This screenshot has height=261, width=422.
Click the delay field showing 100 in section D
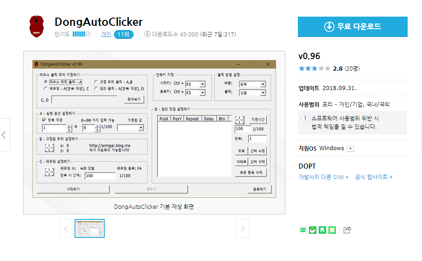point(243,129)
